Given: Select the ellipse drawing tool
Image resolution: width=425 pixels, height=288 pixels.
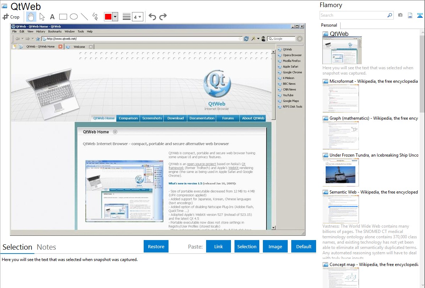Looking at the screenshot, I should (74, 17).
